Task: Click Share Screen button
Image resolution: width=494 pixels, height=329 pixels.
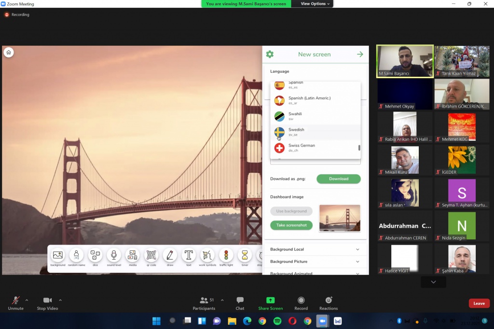Action: [270, 303]
